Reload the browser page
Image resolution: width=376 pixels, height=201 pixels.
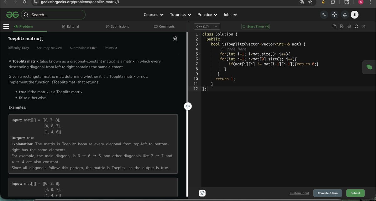coord(24,2)
